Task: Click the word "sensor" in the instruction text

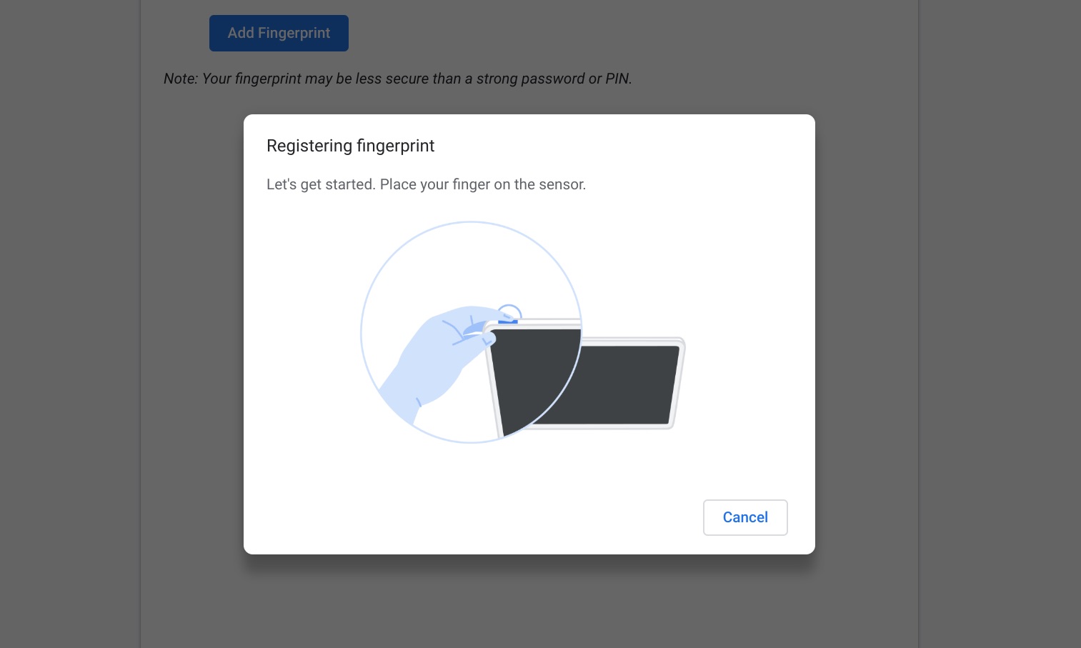Action: tap(562, 184)
